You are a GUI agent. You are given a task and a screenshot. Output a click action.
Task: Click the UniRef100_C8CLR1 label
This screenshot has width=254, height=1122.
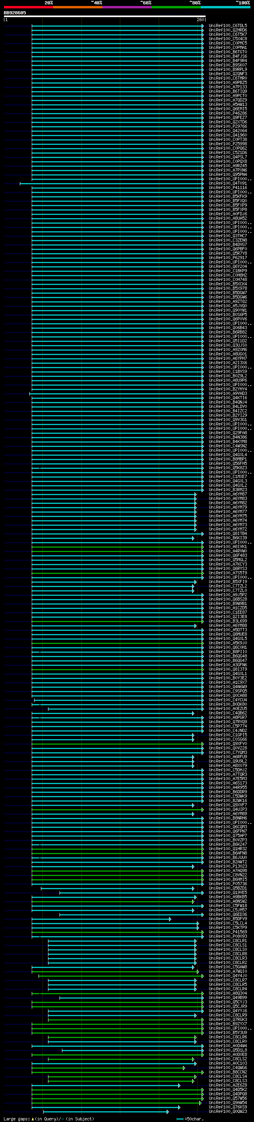pos(228,941)
